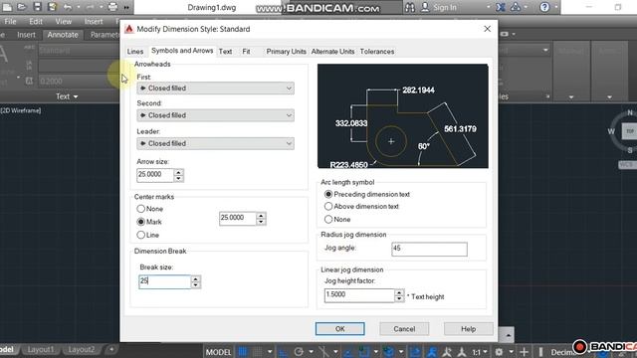Image resolution: width=637 pixels, height=358 pixels.
Task: Click the add new layout plus tab
Action: point(110,349)
